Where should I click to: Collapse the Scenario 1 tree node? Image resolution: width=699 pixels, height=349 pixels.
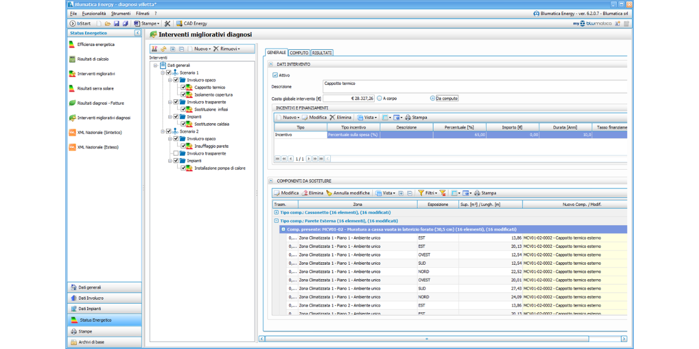[162, 73]
